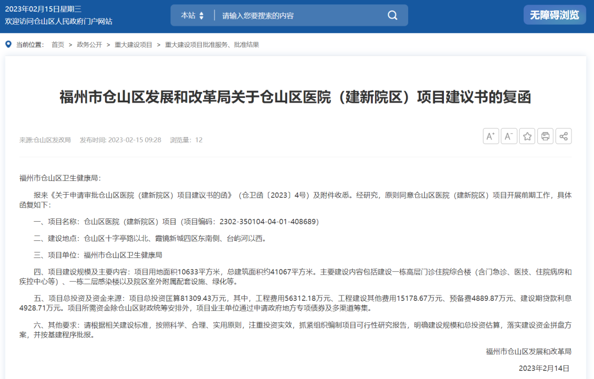Viewport: 594px width, 379px height.
Task: Click project code 2302-350104-04-01-408689
Action: [x=267, y=222]
